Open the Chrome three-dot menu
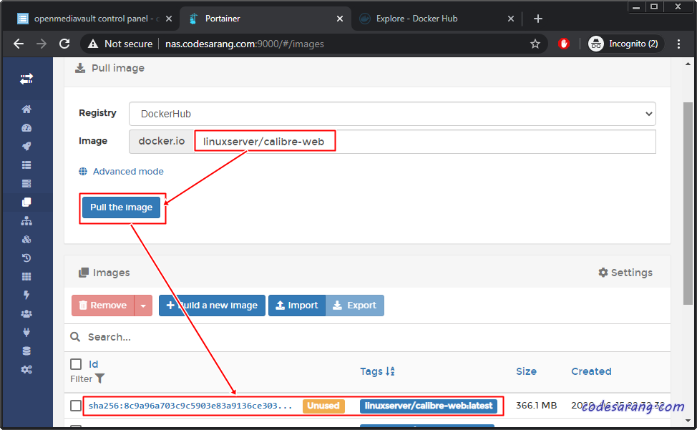Viewport: 697px width, 430px height. coord(678,44)
